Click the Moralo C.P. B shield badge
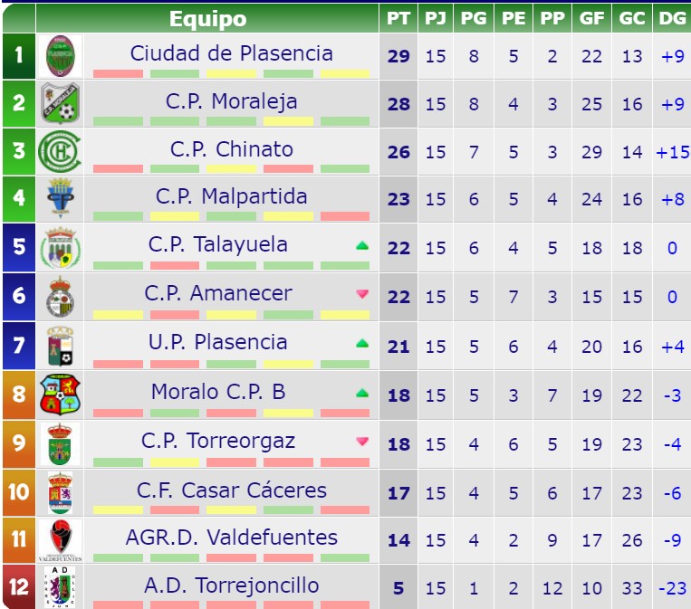 60,395
